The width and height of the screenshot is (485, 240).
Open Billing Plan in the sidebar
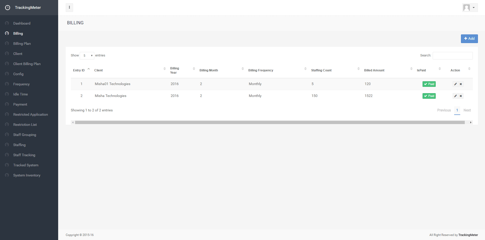(x=22, y=44)
